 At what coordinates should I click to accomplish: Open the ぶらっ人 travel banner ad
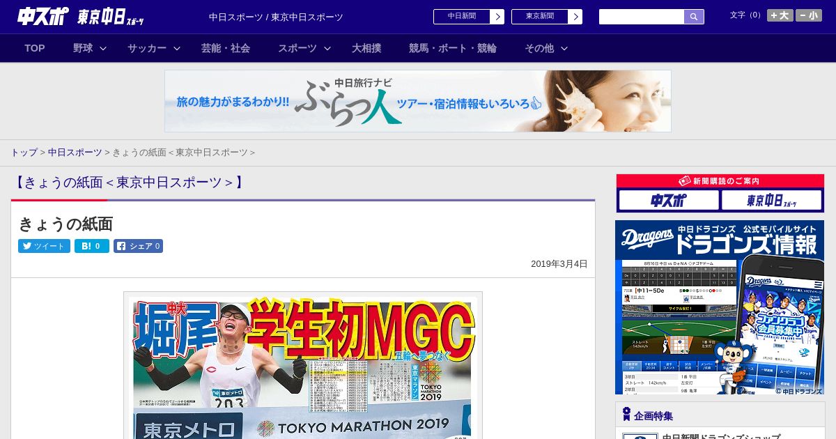[x=418, y=101]
